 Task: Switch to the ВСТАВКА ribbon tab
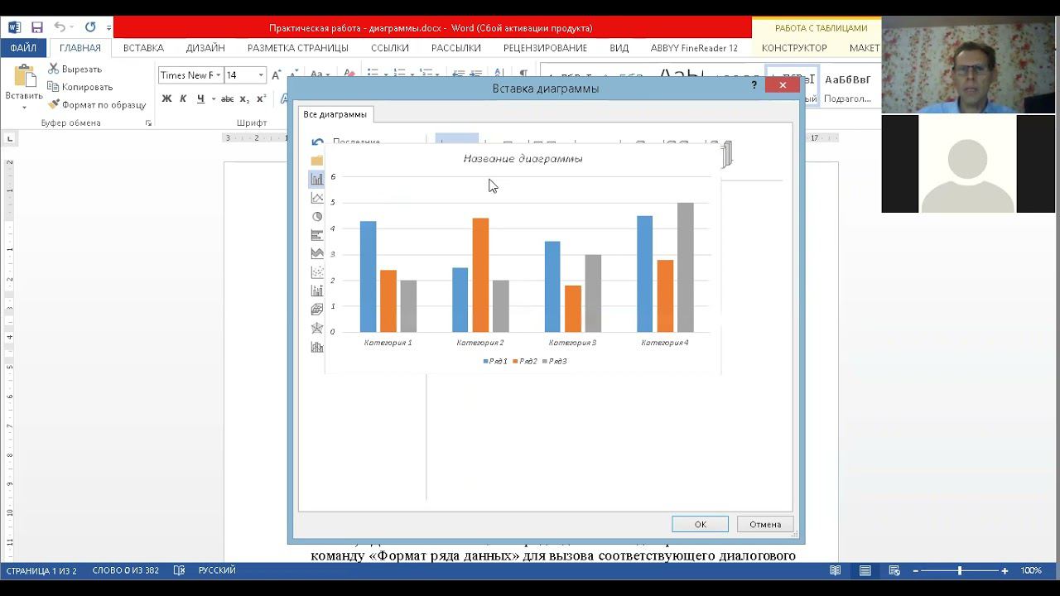click(x=143, y=48)
